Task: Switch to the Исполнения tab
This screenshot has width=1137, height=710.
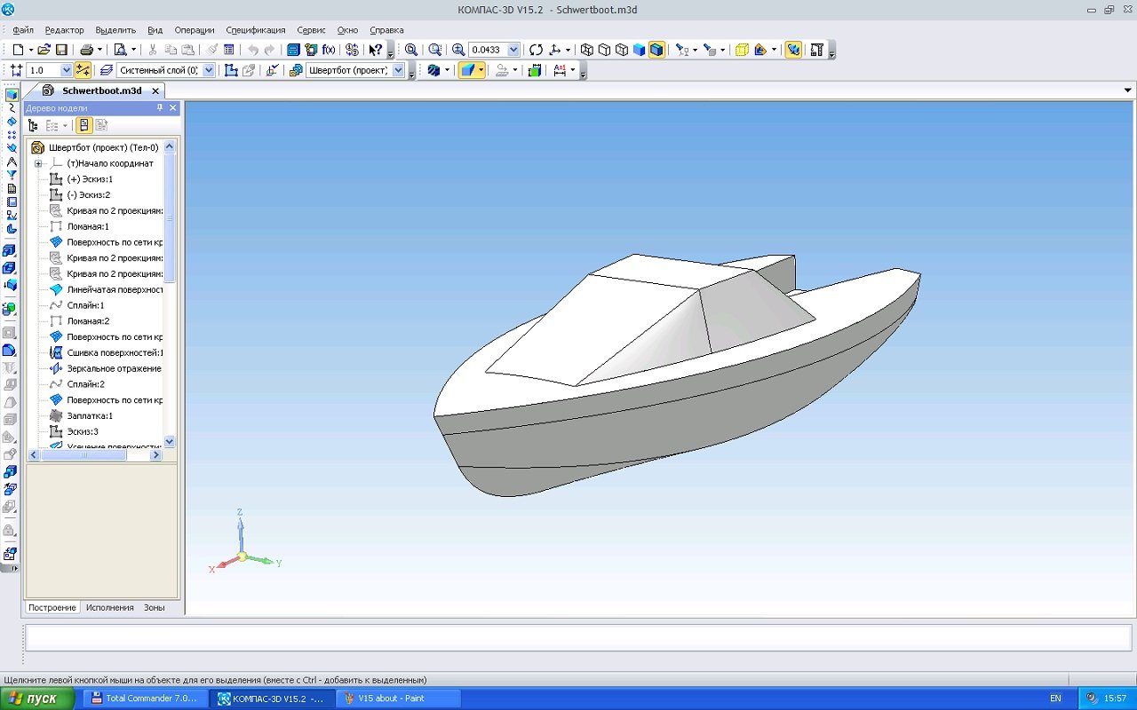Action: [109, 607]
